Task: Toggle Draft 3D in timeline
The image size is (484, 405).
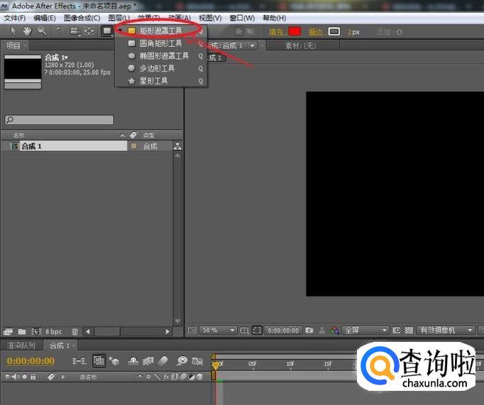Action: [x=114, y=360]
